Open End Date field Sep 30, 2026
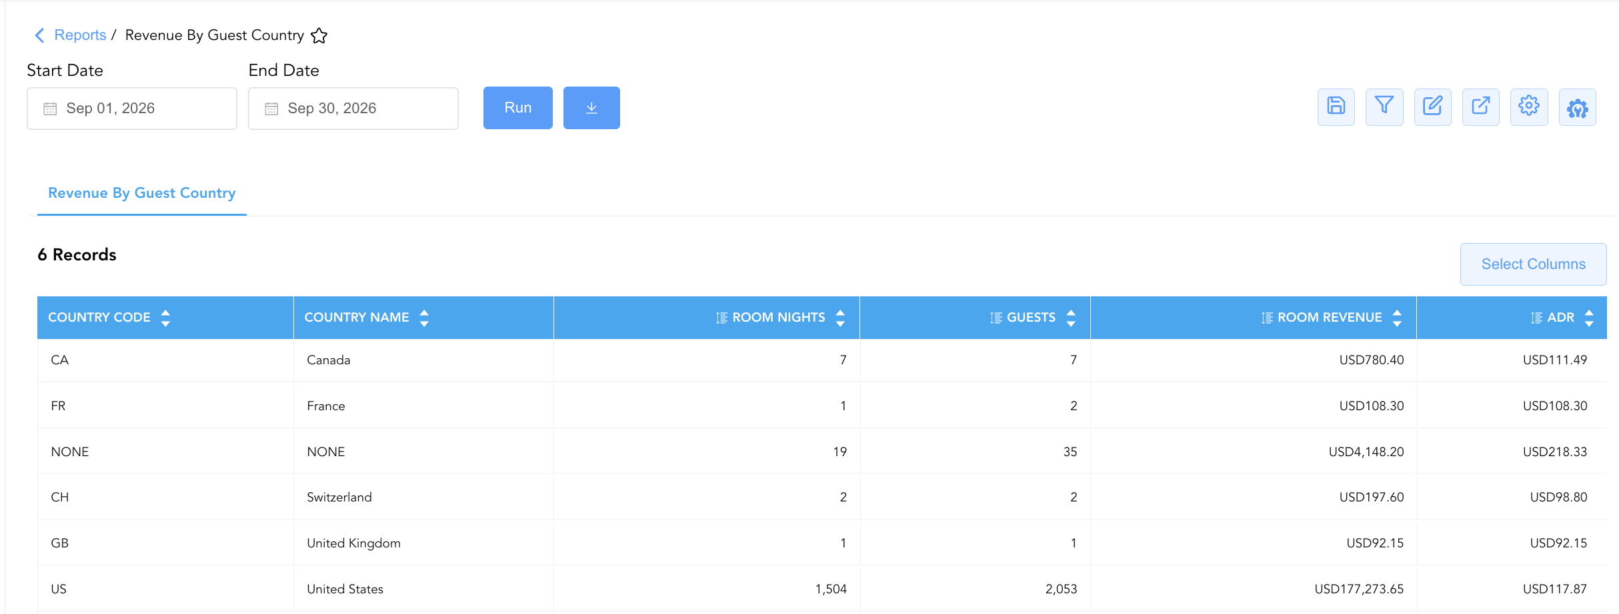Image resolution: width=1619 pixels, height=614 pixels. click(x=353, y=109)
